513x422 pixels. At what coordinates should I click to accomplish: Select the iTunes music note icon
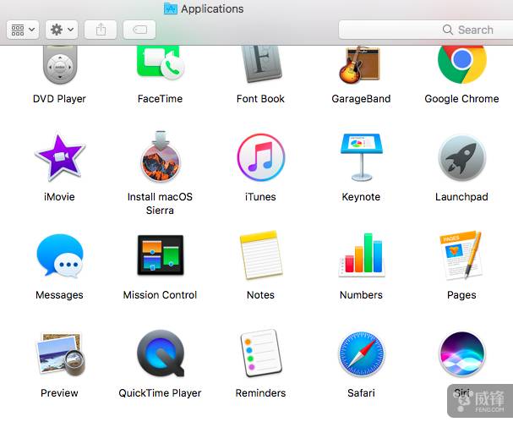pos(261,157)
